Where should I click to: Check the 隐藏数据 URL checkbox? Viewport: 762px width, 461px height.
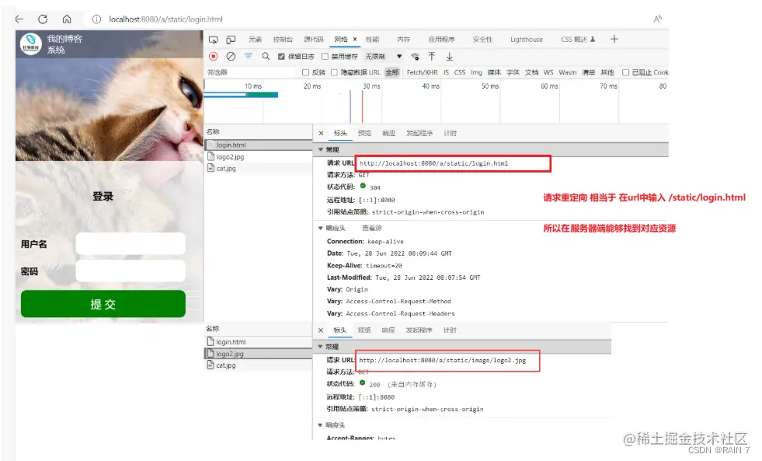click(x=334, y=72)
